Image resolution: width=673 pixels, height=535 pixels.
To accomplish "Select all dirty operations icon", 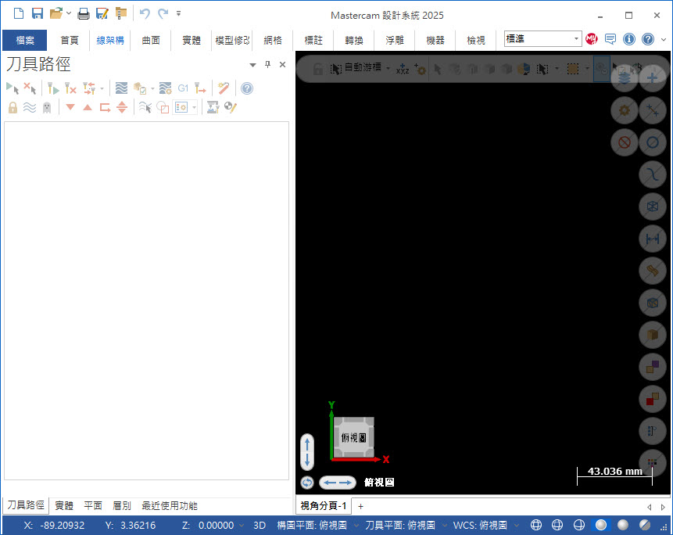I will [x=30, y=88].
